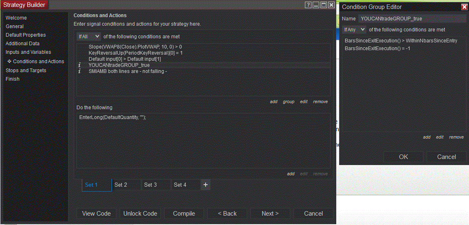Switch to Set 2 tab
The image size is (469, 225).
point(126,185)
